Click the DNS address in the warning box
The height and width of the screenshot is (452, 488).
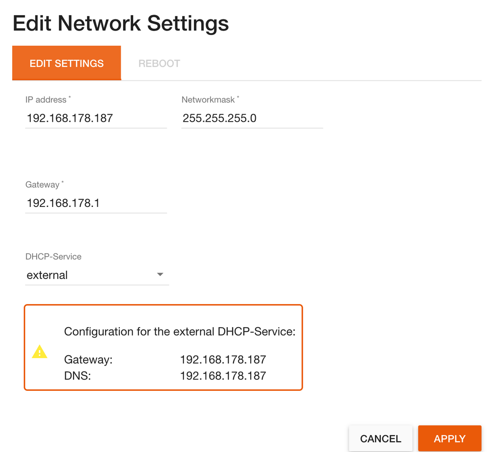[223, 376]
